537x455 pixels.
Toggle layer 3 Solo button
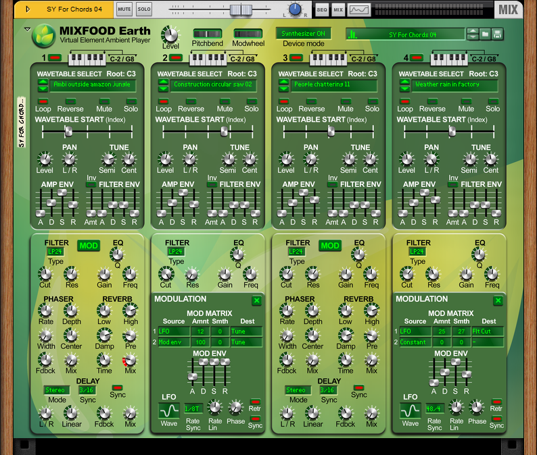coord(373,101)
